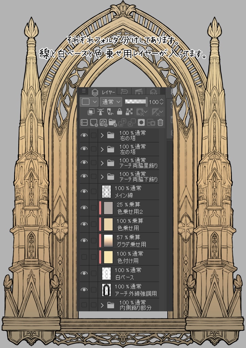The width and height of the screenshot is (246, 348).
Task: Hide the グラデ乗せ用 layer
Action: tap(84, 241)
